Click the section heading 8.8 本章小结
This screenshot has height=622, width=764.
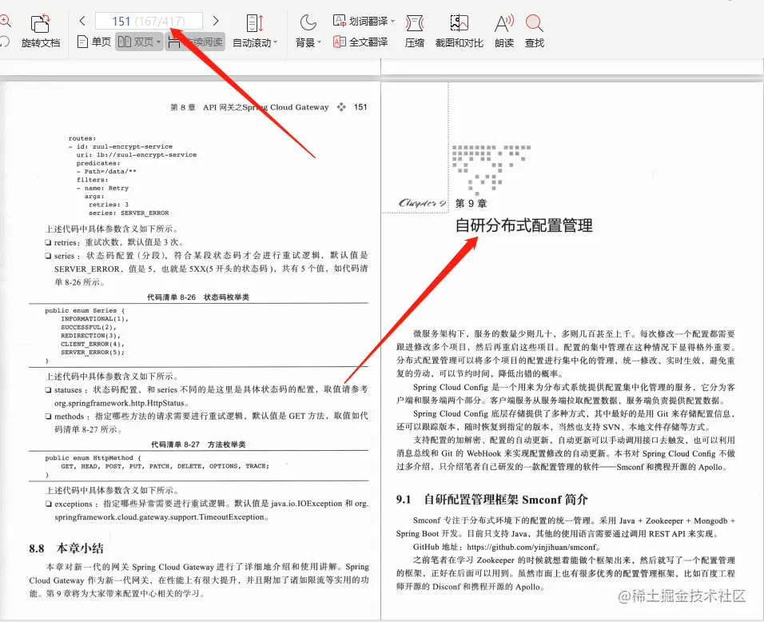(66, 548)
